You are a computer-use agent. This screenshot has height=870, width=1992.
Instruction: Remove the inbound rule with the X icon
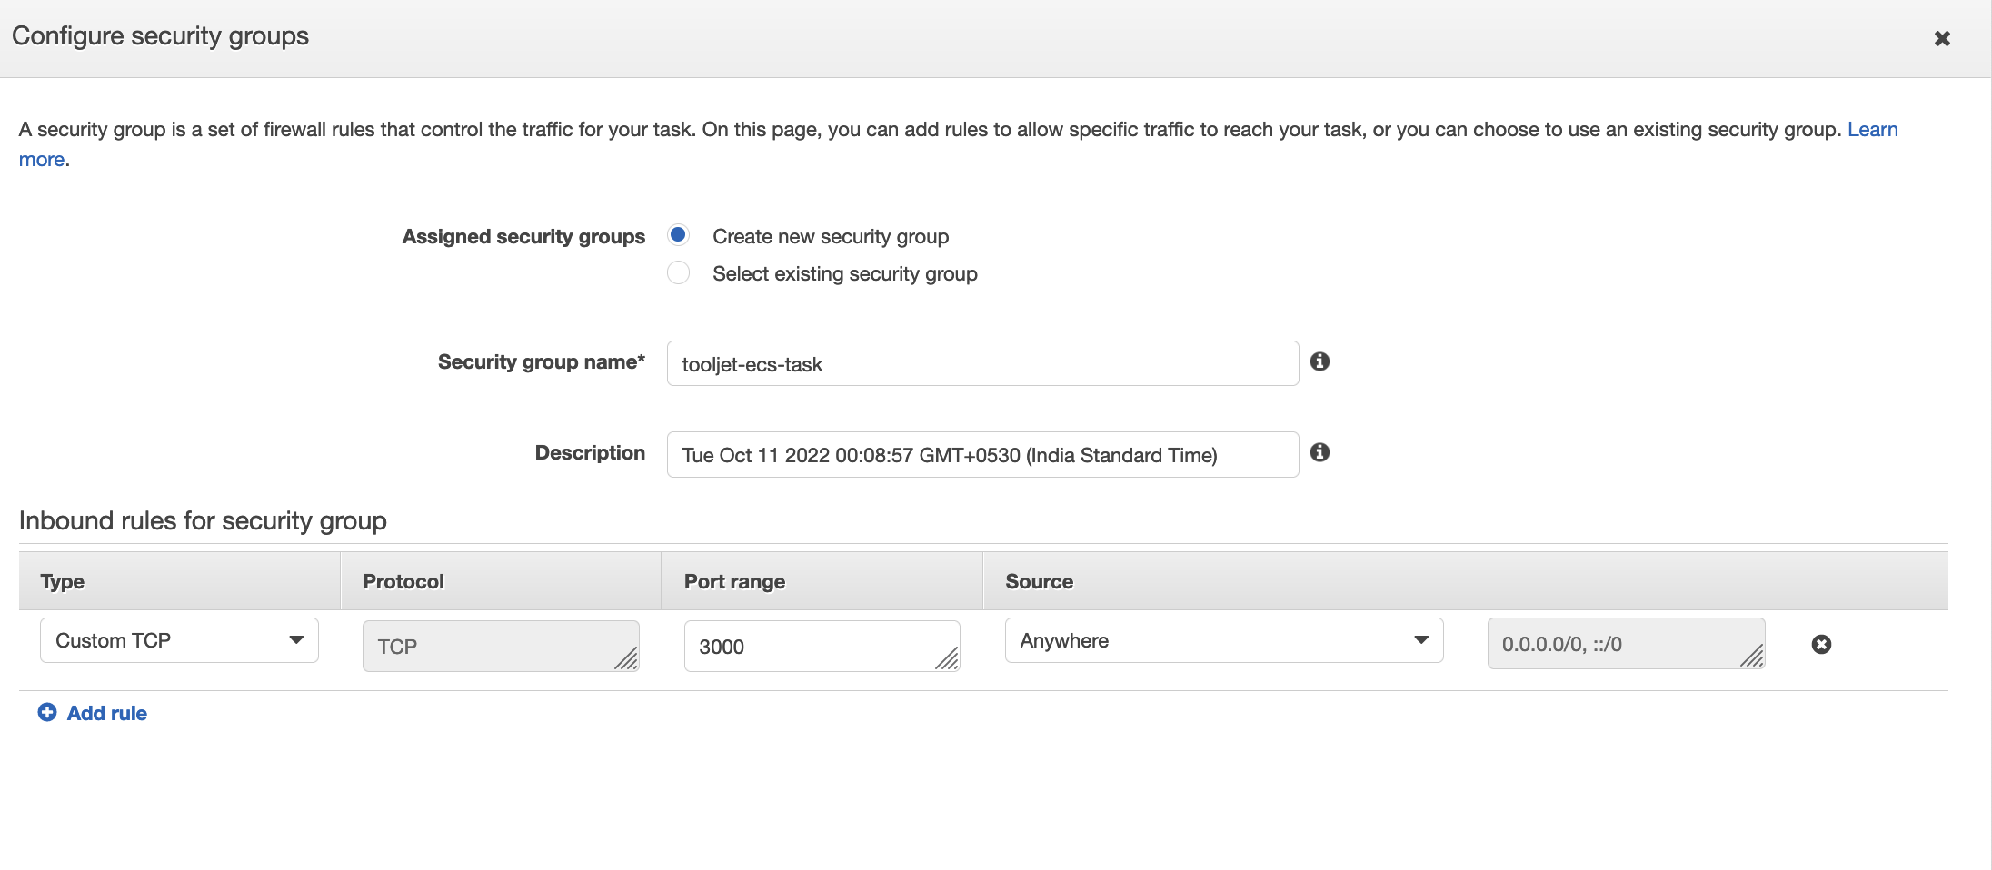(x=1821, y=644)
